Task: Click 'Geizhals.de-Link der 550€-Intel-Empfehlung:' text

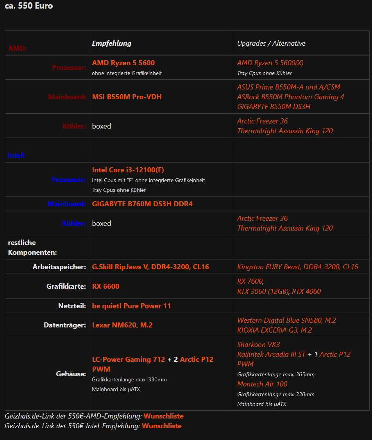Action: coord(72,426)
